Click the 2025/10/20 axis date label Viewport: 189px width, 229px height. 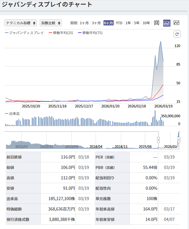[x=31, y=106]
